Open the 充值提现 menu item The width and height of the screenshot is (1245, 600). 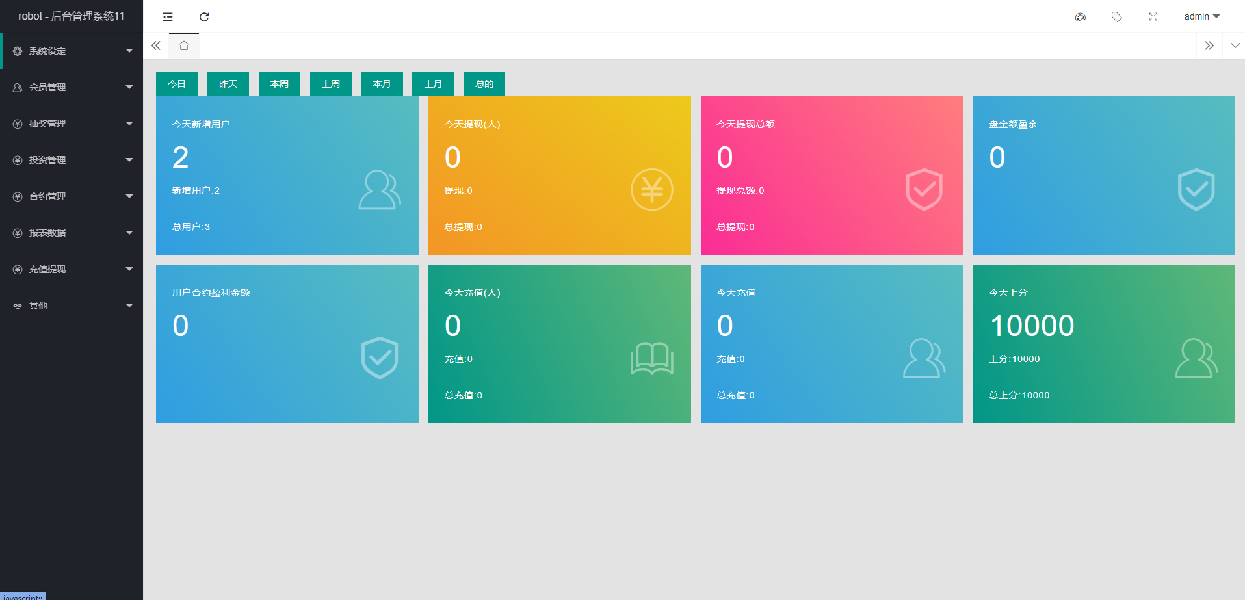coord(72,269)
